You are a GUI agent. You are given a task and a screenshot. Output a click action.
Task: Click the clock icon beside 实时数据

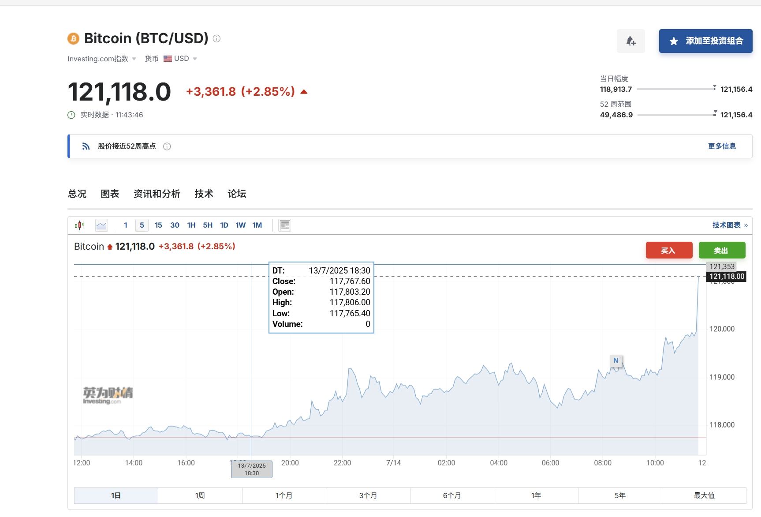(x=71, y=115)
